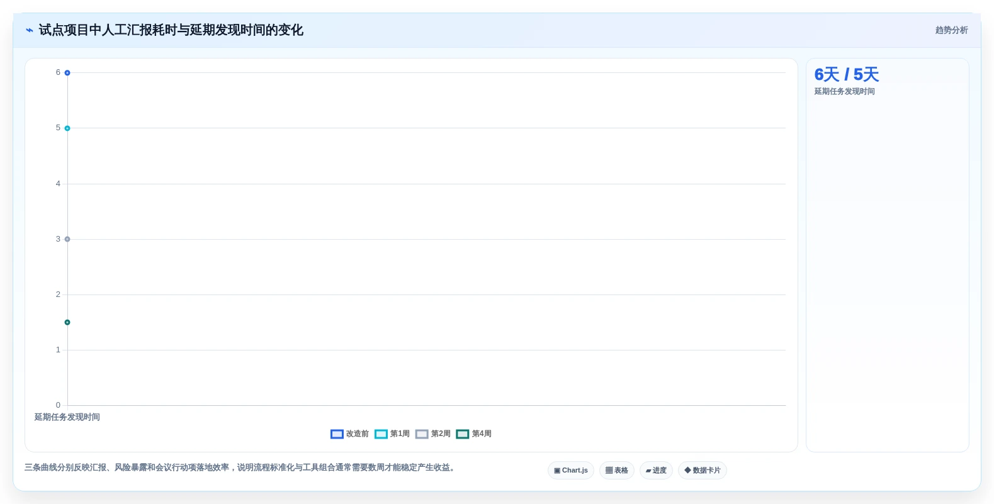Toggle the 第1周 legend swatch

pos(381,434)
